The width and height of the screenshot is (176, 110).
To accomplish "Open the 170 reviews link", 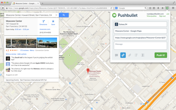I will [x=24, y=50].
